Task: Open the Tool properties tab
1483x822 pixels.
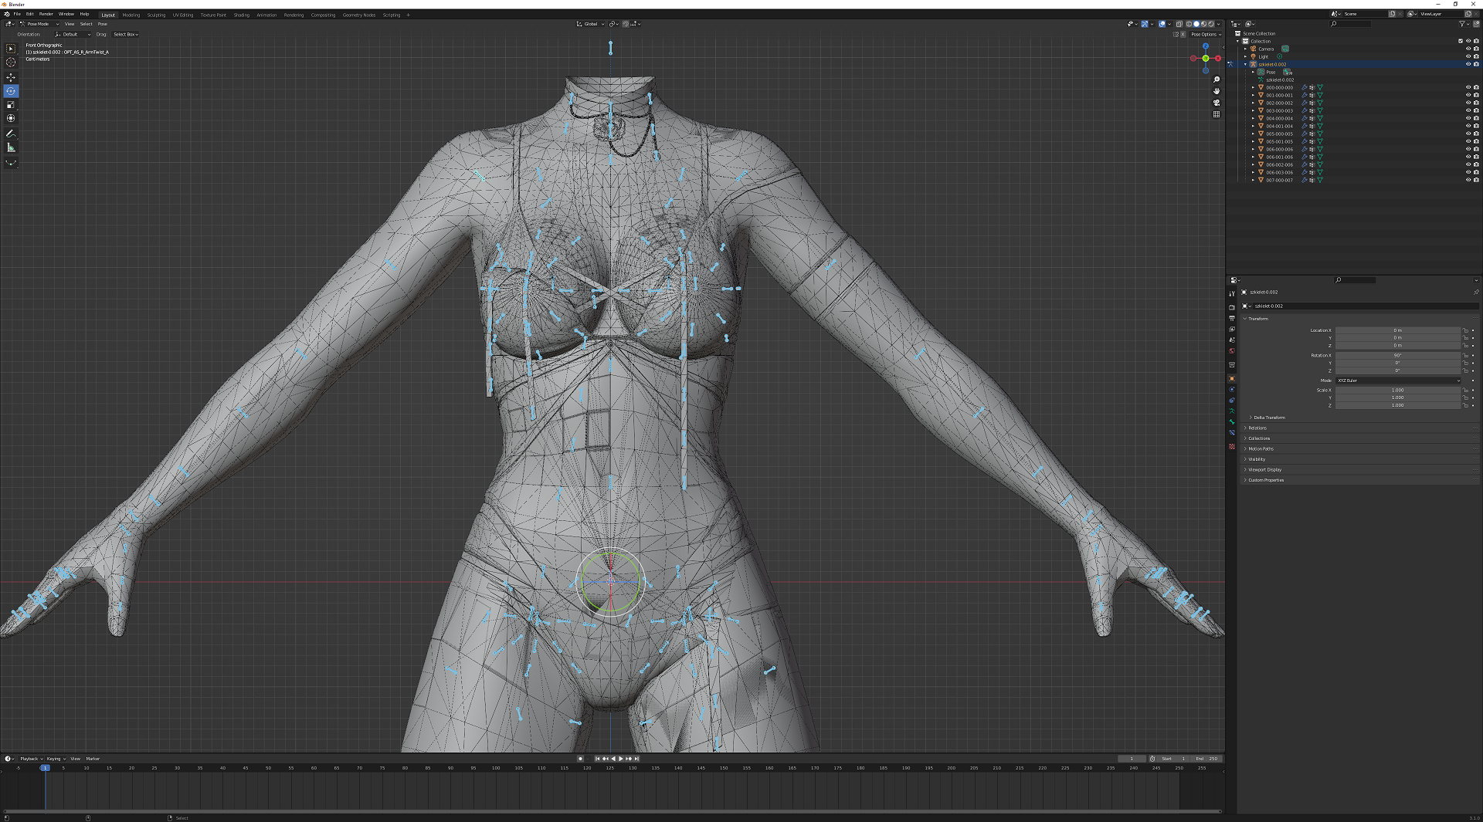Action: pos(1232,294)
